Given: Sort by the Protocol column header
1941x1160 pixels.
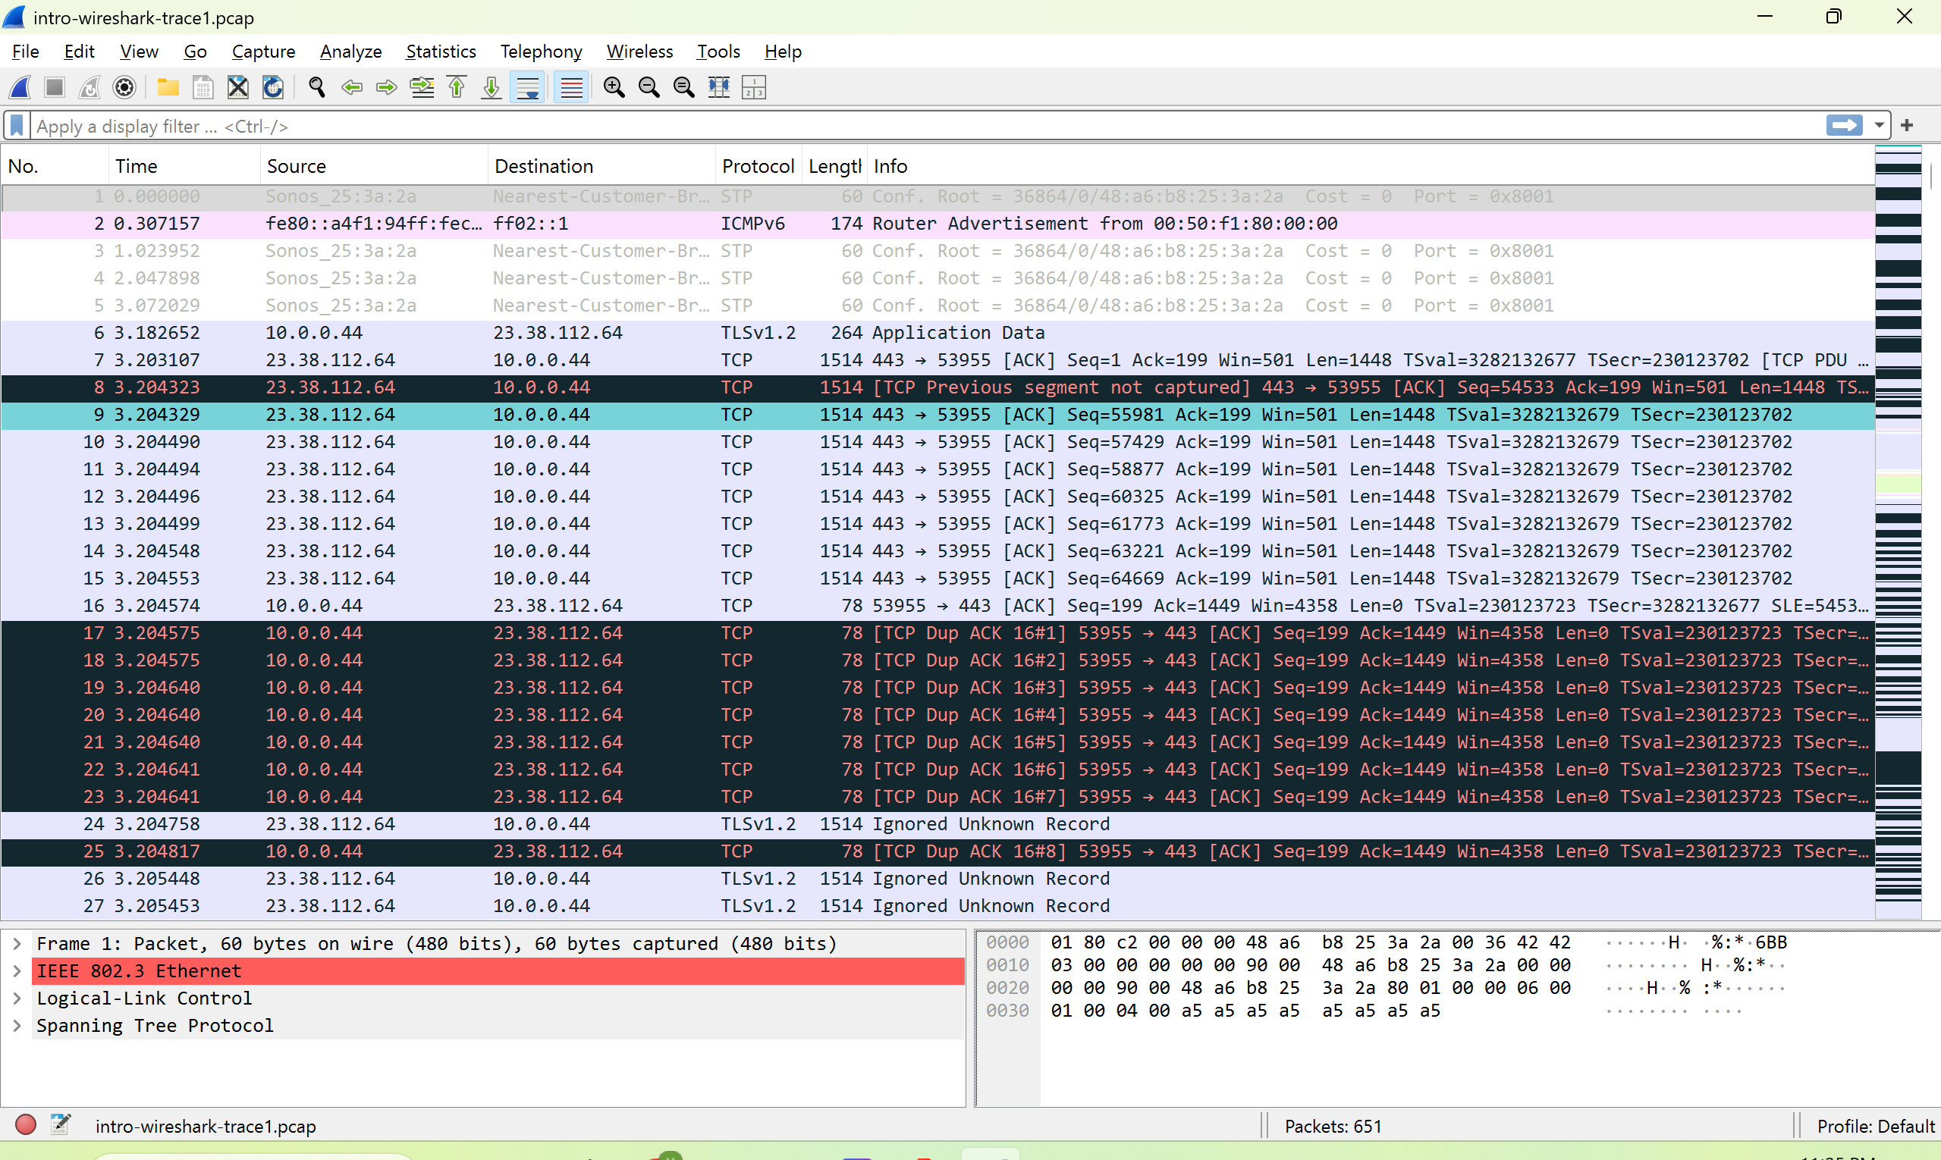Looking at the screenshot, I should [758, 166].
